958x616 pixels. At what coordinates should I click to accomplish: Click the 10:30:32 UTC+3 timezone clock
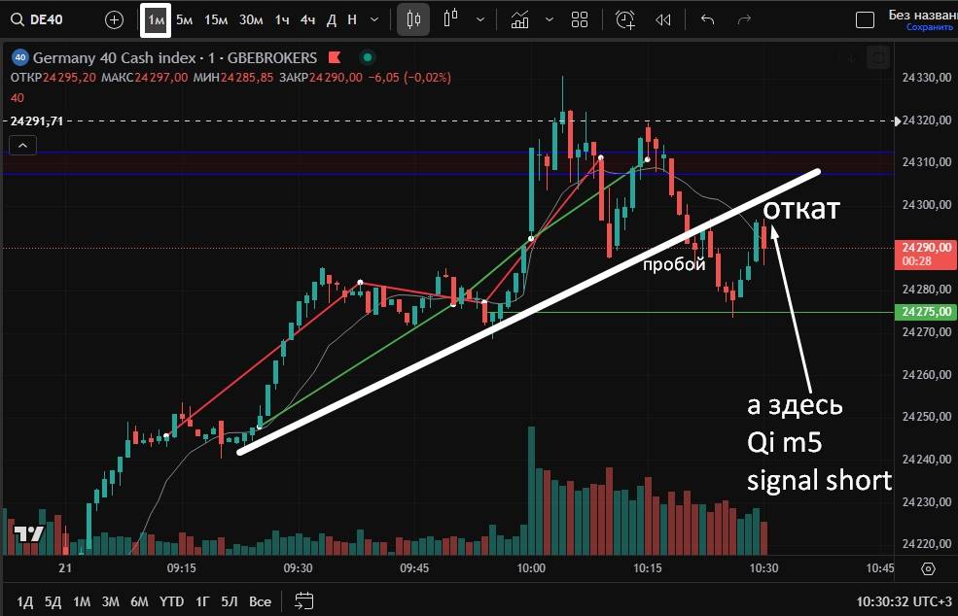pyautogui.click(x=905, y=602)
